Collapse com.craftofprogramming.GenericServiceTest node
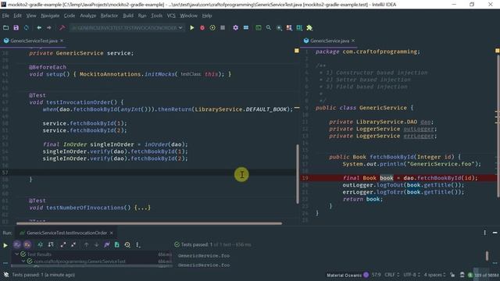Screen dimensions: 500x281 coord(23,261)
